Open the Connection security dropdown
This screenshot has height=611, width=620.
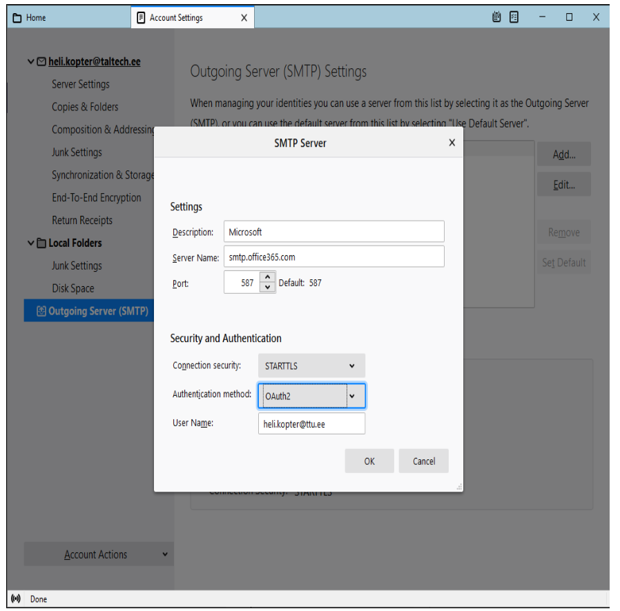point(311,365)
